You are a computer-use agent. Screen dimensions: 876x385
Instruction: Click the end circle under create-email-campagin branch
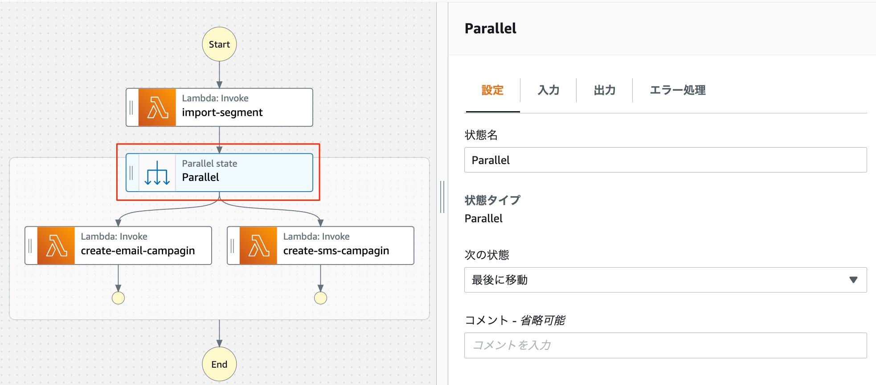pos(118,298)
